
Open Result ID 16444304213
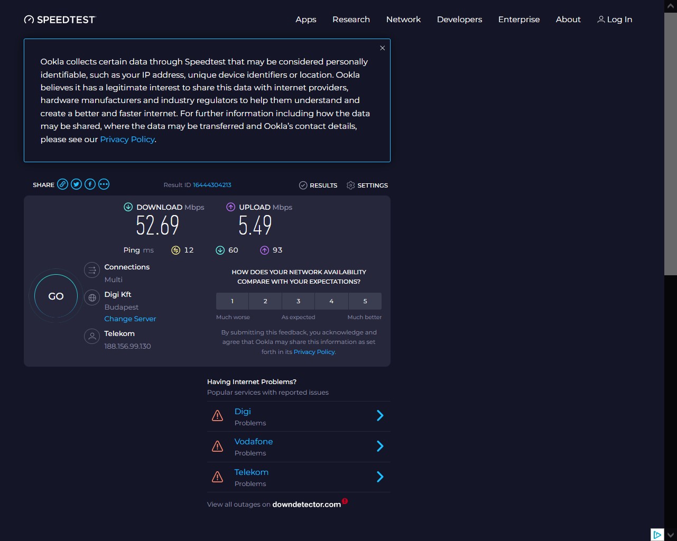[x=212, y=185]
